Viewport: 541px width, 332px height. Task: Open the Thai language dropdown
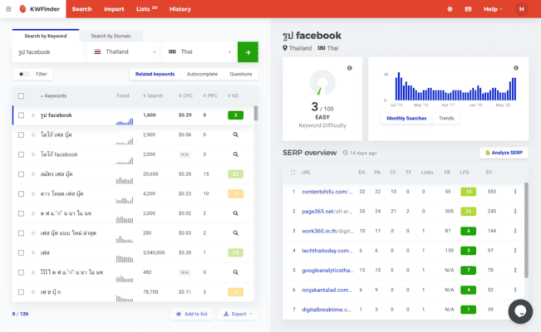click(199, 51)
